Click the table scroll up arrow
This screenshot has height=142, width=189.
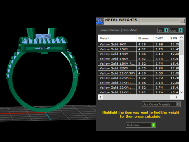(182, 37)
